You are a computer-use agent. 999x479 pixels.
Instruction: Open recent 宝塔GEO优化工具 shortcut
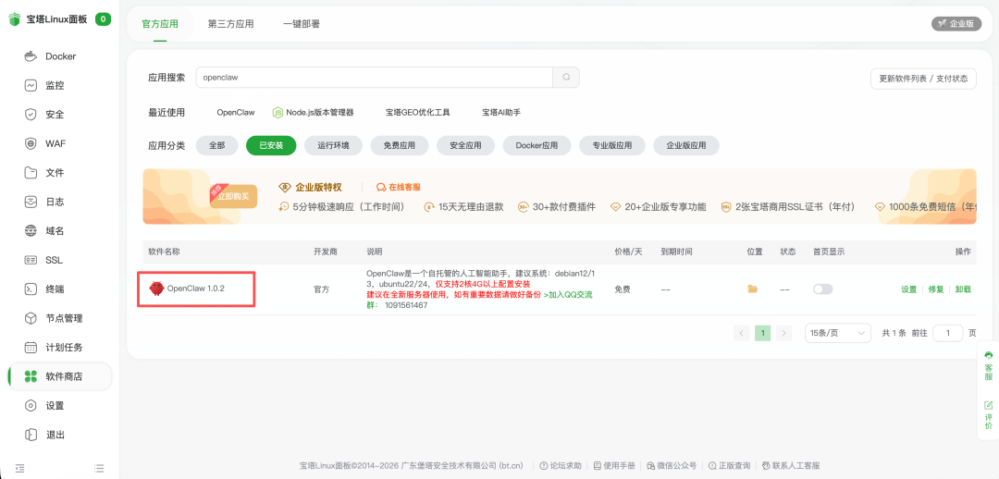(x=418, y=112)
